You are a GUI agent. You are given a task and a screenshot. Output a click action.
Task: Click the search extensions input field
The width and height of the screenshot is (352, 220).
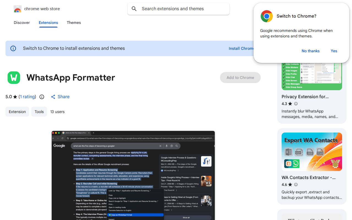(178, 9)
